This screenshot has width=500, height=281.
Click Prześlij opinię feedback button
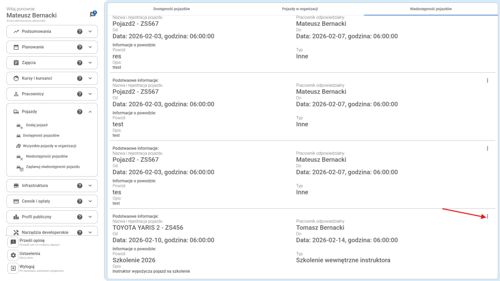(x=32, y=241)
